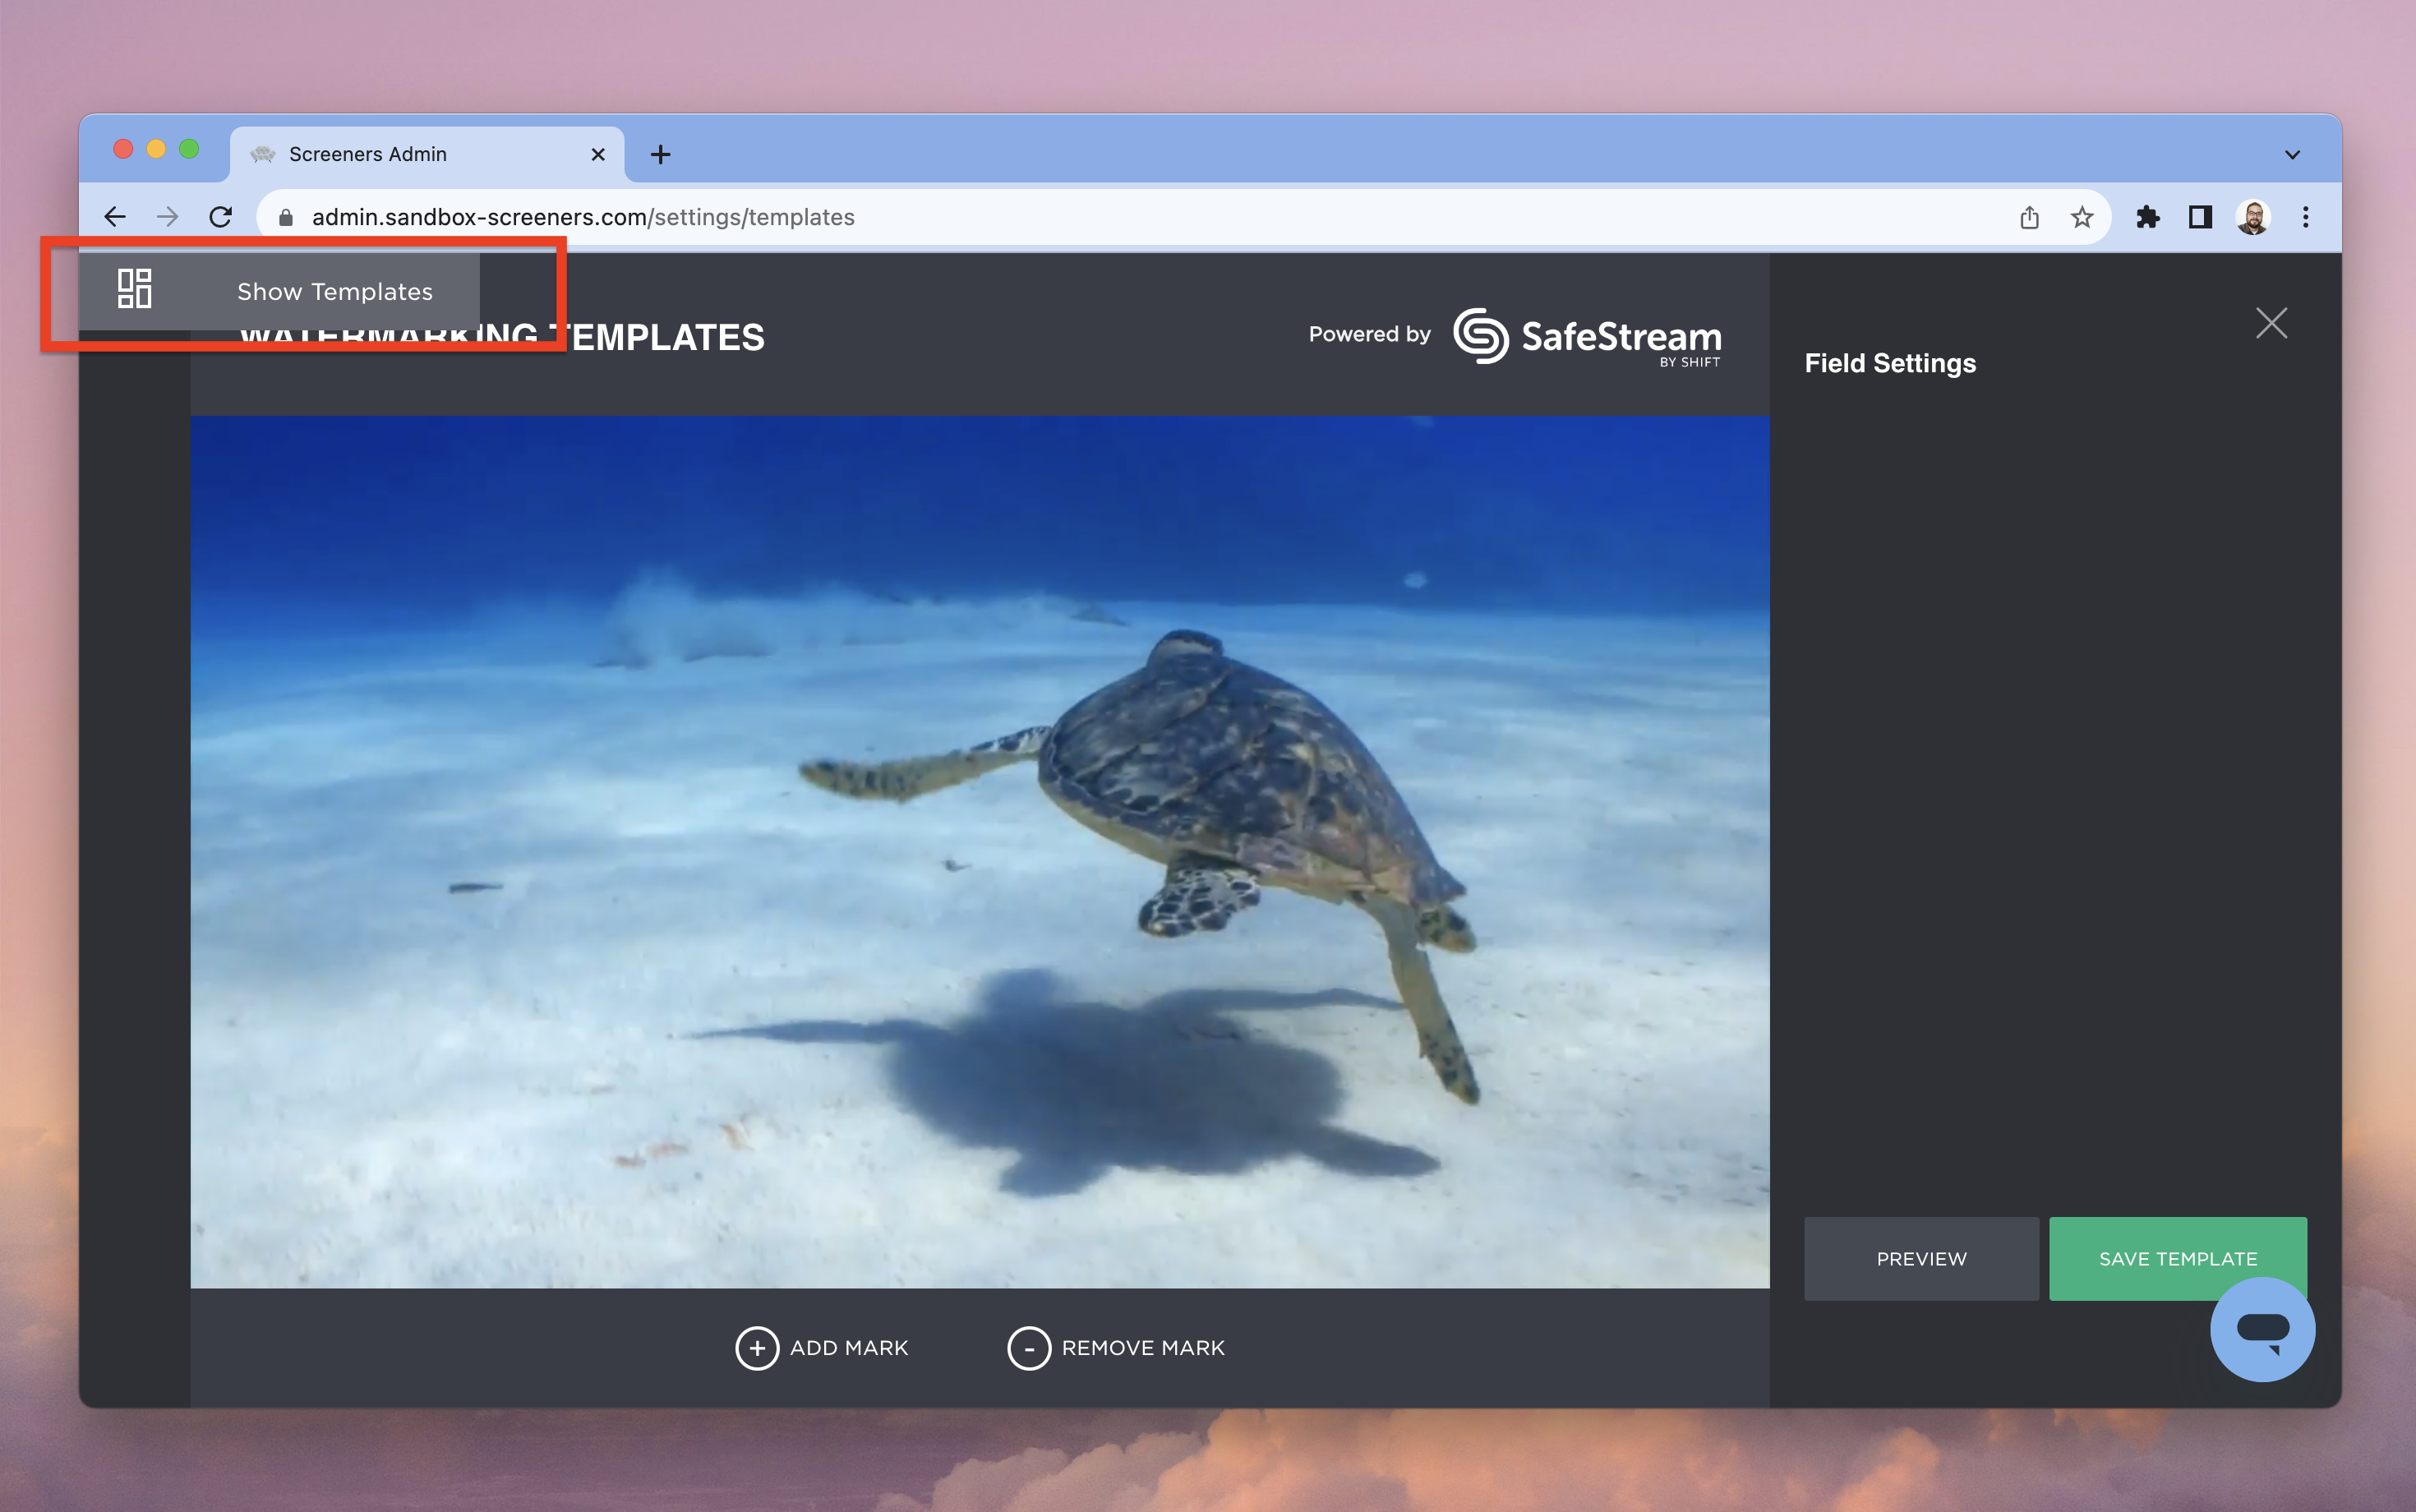Open the browser side panel icon

tap(2200, 217)
